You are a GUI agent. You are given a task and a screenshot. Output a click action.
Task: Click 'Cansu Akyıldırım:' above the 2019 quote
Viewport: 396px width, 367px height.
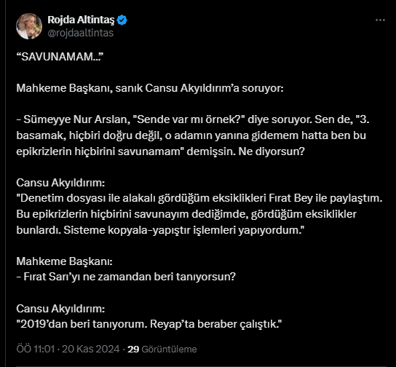pyautogui.click(x=60, y=309)
